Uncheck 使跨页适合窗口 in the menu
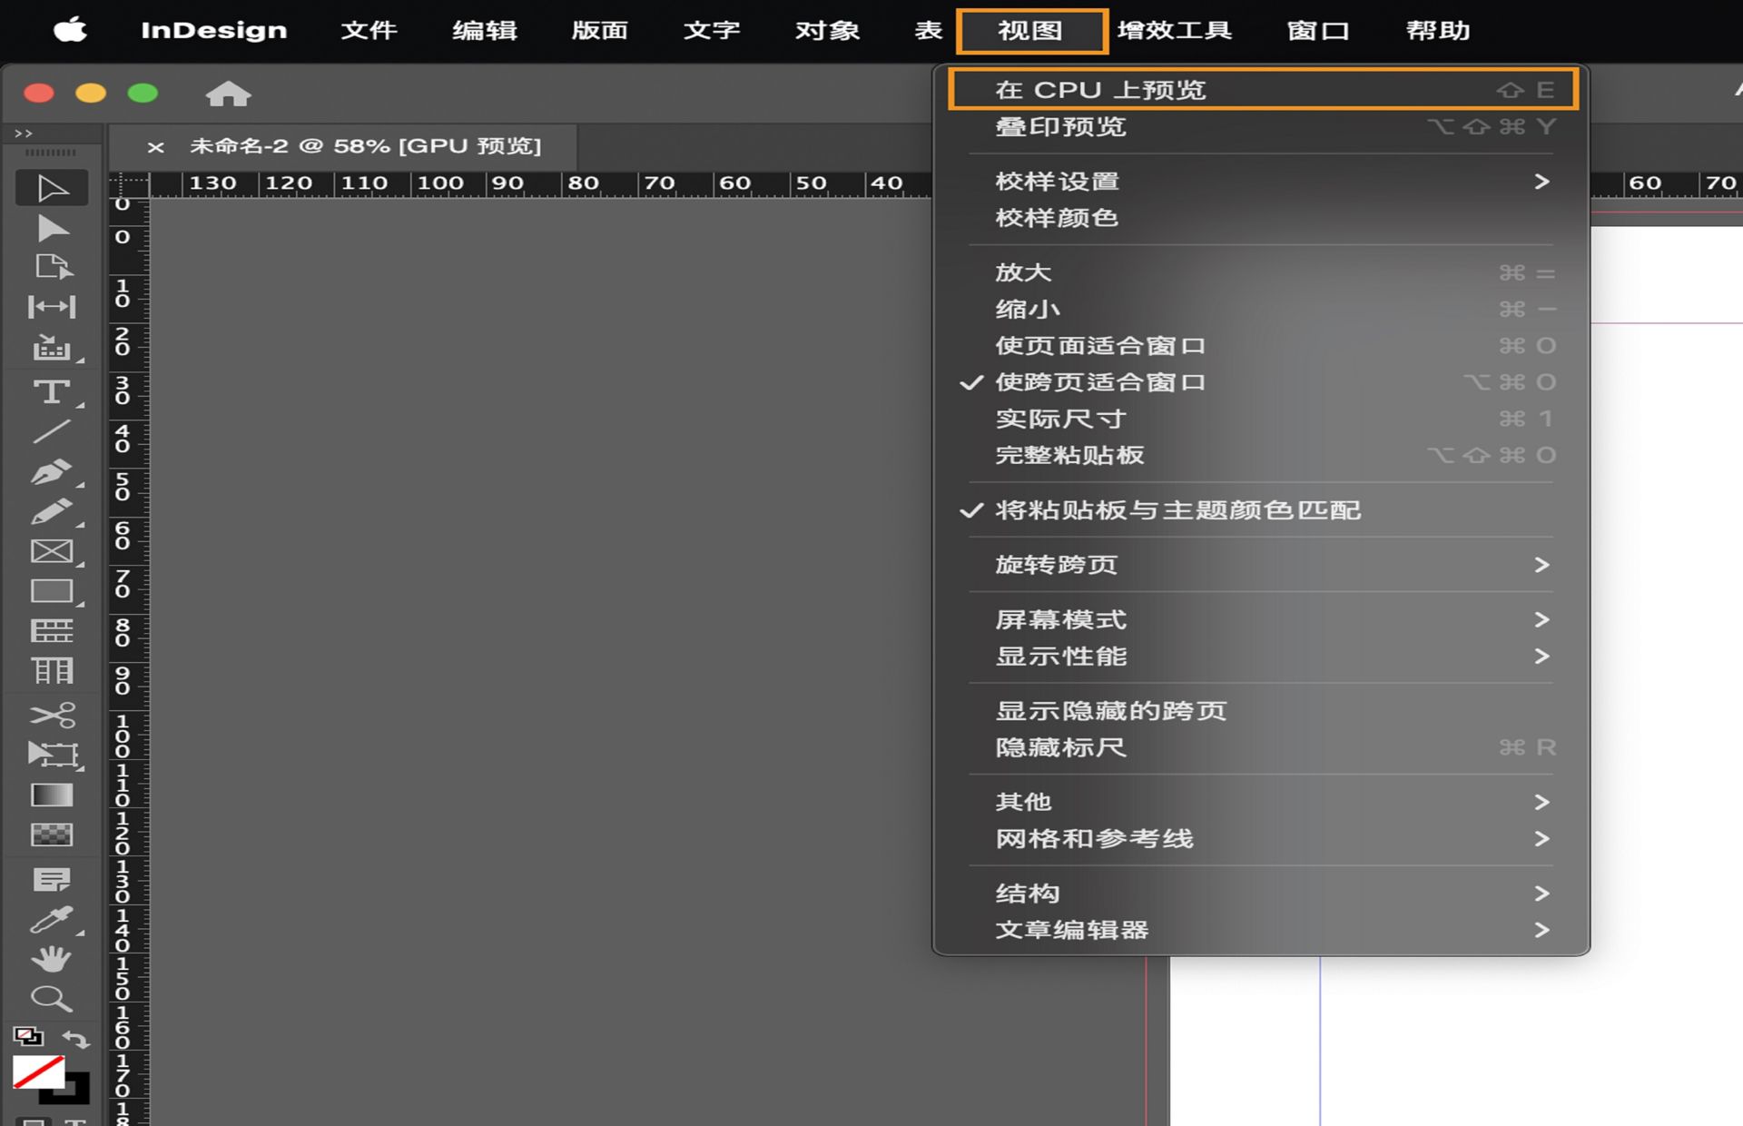The width and height of the screenshot is (1743, 1126). coord(1100,382)
